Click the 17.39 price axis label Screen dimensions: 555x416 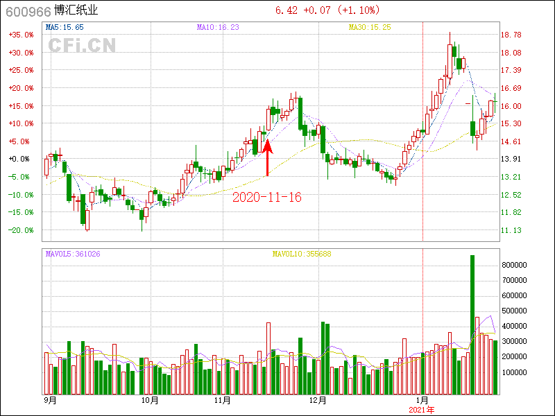click(x=511, y=71)
